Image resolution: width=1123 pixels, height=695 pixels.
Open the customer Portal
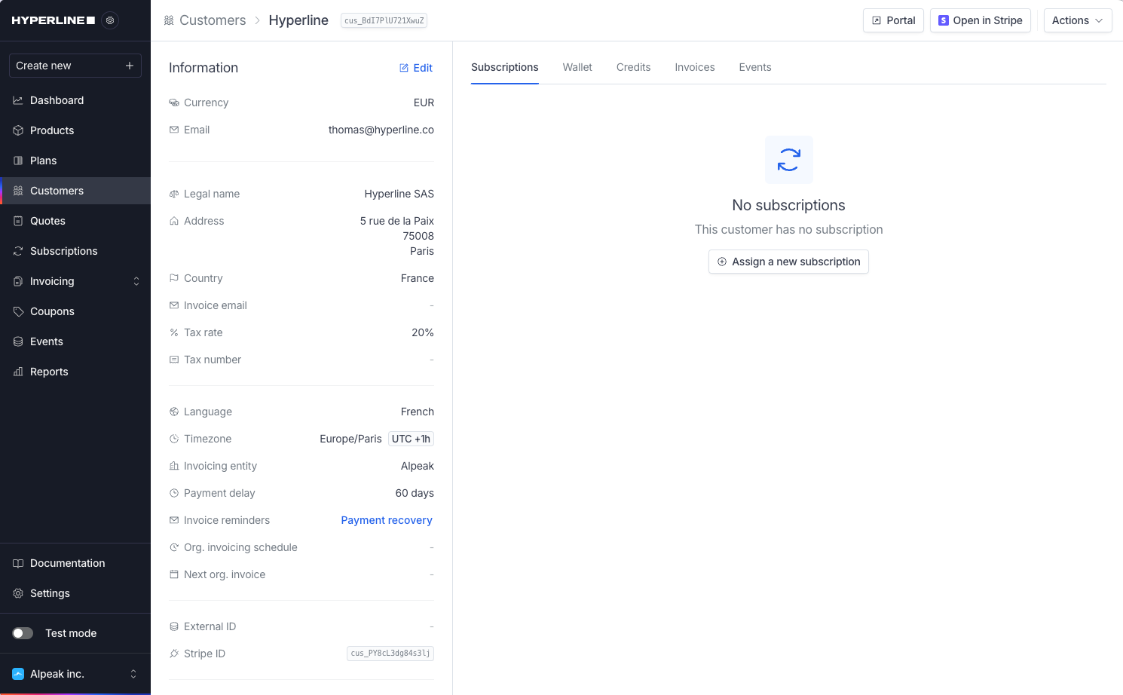[893, 20]
